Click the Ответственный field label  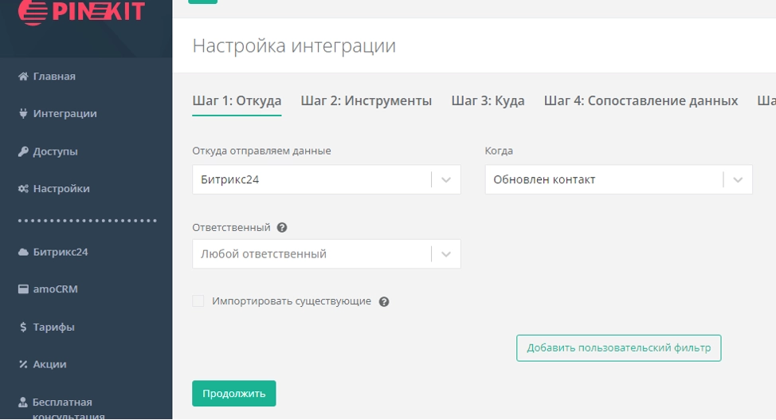231,228
